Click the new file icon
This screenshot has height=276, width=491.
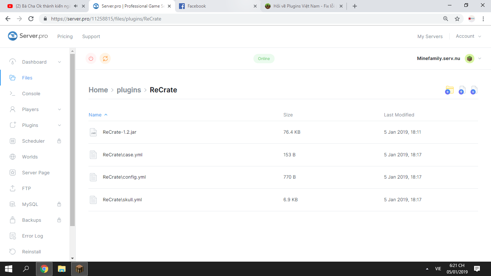[x=474, y=90]
